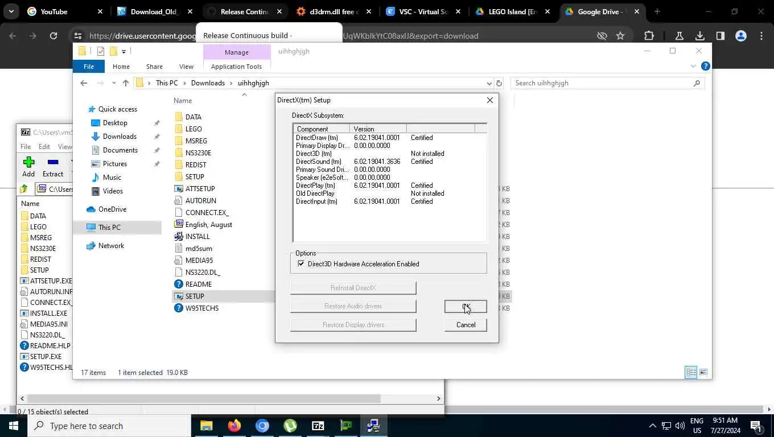The height and width of the screenshot is (437, 774).
Task: Click 7-Zip horizontal scrollbar
Action: click(x=203, y=399)
